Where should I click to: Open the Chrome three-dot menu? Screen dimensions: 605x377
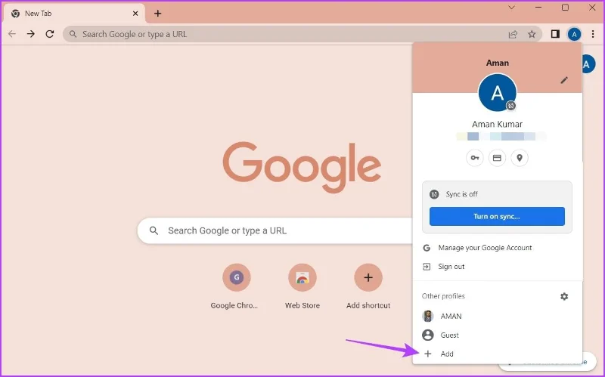tap(593, 34)
